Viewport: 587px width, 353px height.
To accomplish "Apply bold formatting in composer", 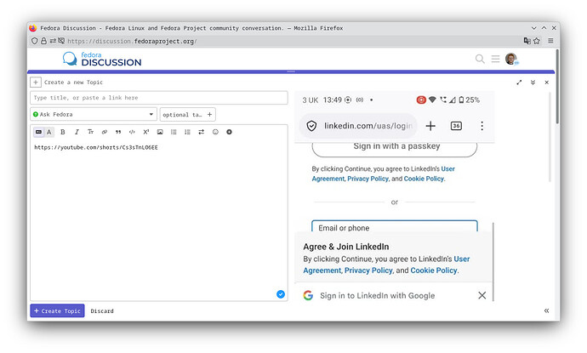I will tap(63, 132).
